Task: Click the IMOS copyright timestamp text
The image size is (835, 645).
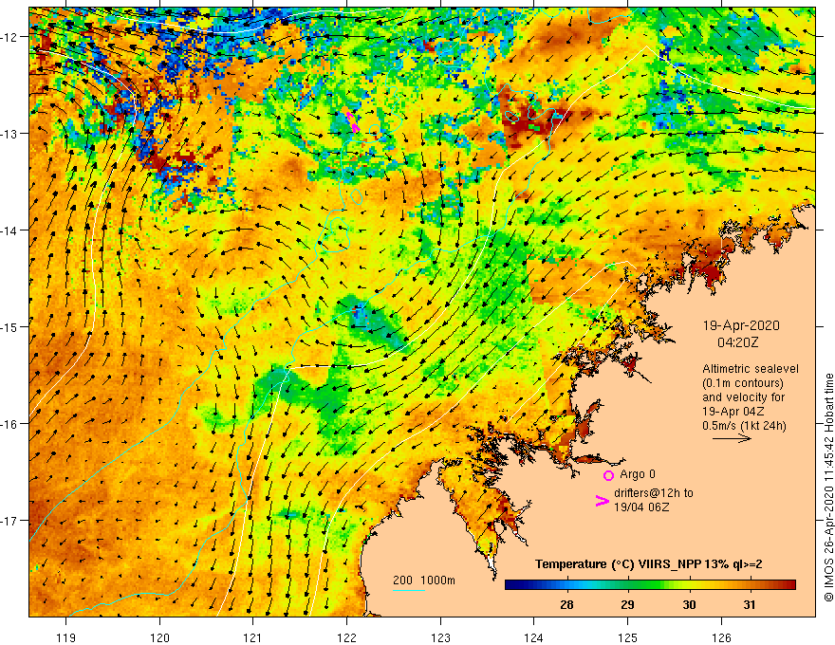Action: point(828,488)
